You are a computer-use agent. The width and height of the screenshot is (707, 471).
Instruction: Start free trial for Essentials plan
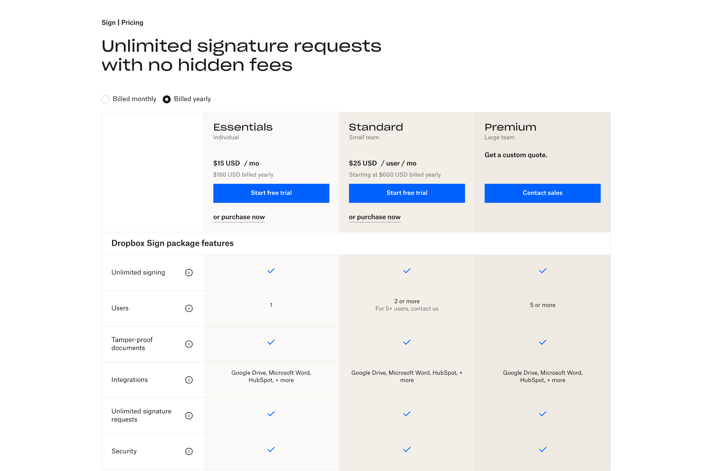point(271,193)
